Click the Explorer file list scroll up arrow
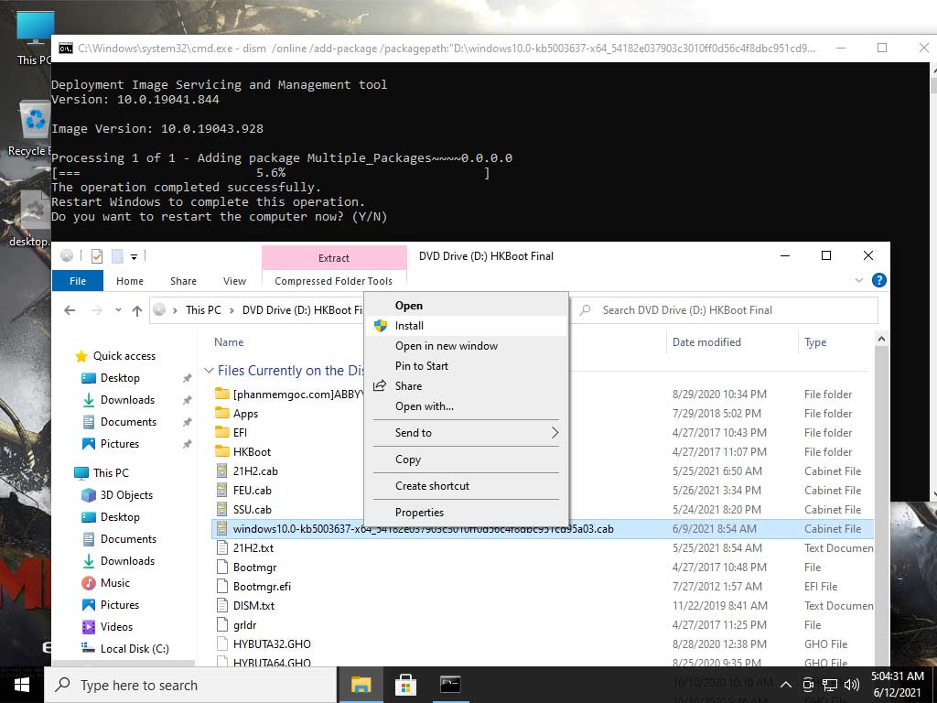Image resolution: width=937 pixels, height=703 pixels. 881,339
